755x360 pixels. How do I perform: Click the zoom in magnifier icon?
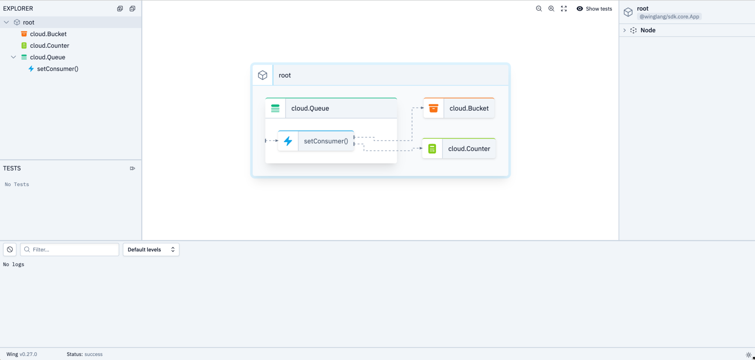click(551, 8)
